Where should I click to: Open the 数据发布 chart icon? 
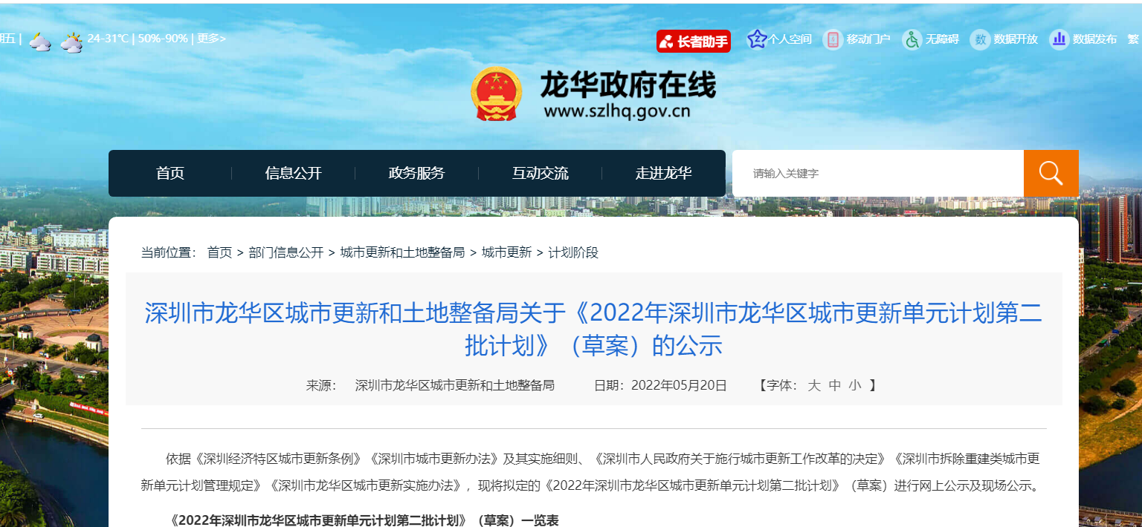(1059, 39)
